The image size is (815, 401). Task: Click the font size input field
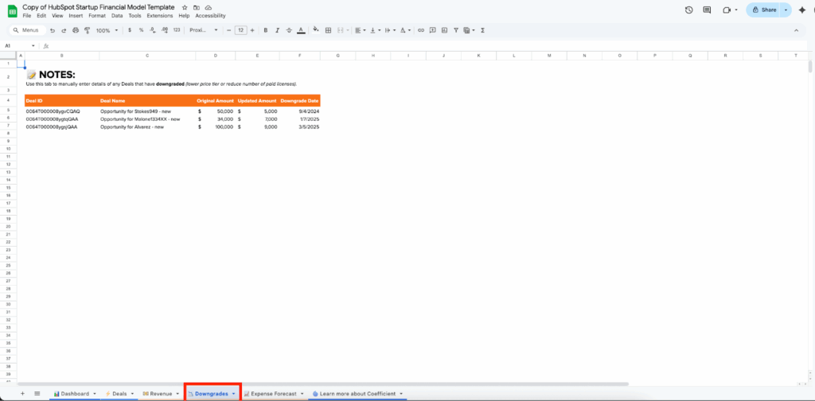point(240,30)
